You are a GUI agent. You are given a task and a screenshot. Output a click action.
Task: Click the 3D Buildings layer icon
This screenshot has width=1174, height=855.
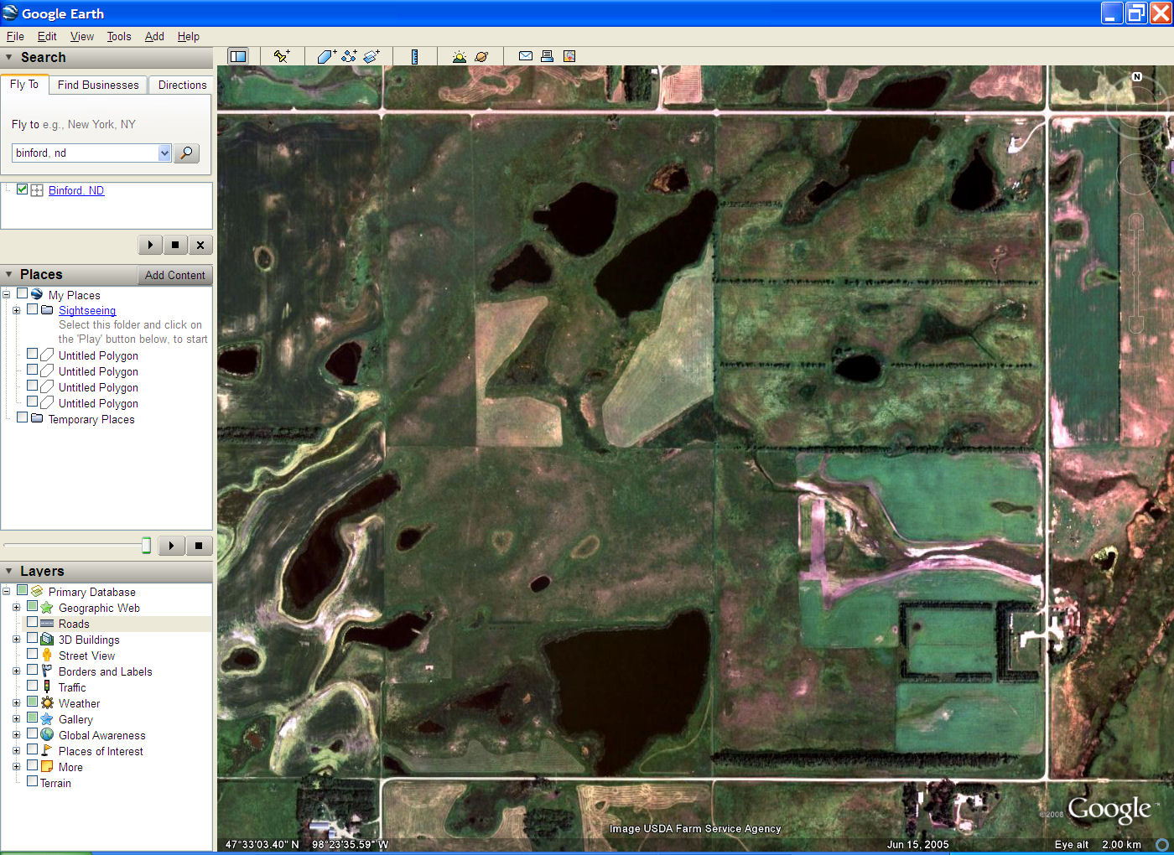point(47,640)
